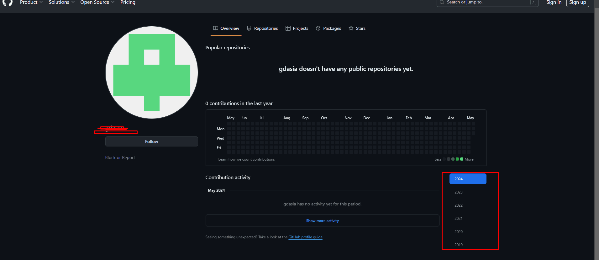Viewport: 599px width, 260px height.
Task: Focus the Search or jump to field
Action: pos(487,3)
